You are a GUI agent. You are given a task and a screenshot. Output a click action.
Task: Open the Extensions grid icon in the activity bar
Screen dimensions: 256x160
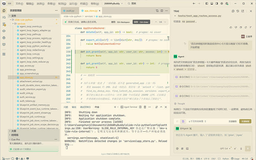(4, 54)
